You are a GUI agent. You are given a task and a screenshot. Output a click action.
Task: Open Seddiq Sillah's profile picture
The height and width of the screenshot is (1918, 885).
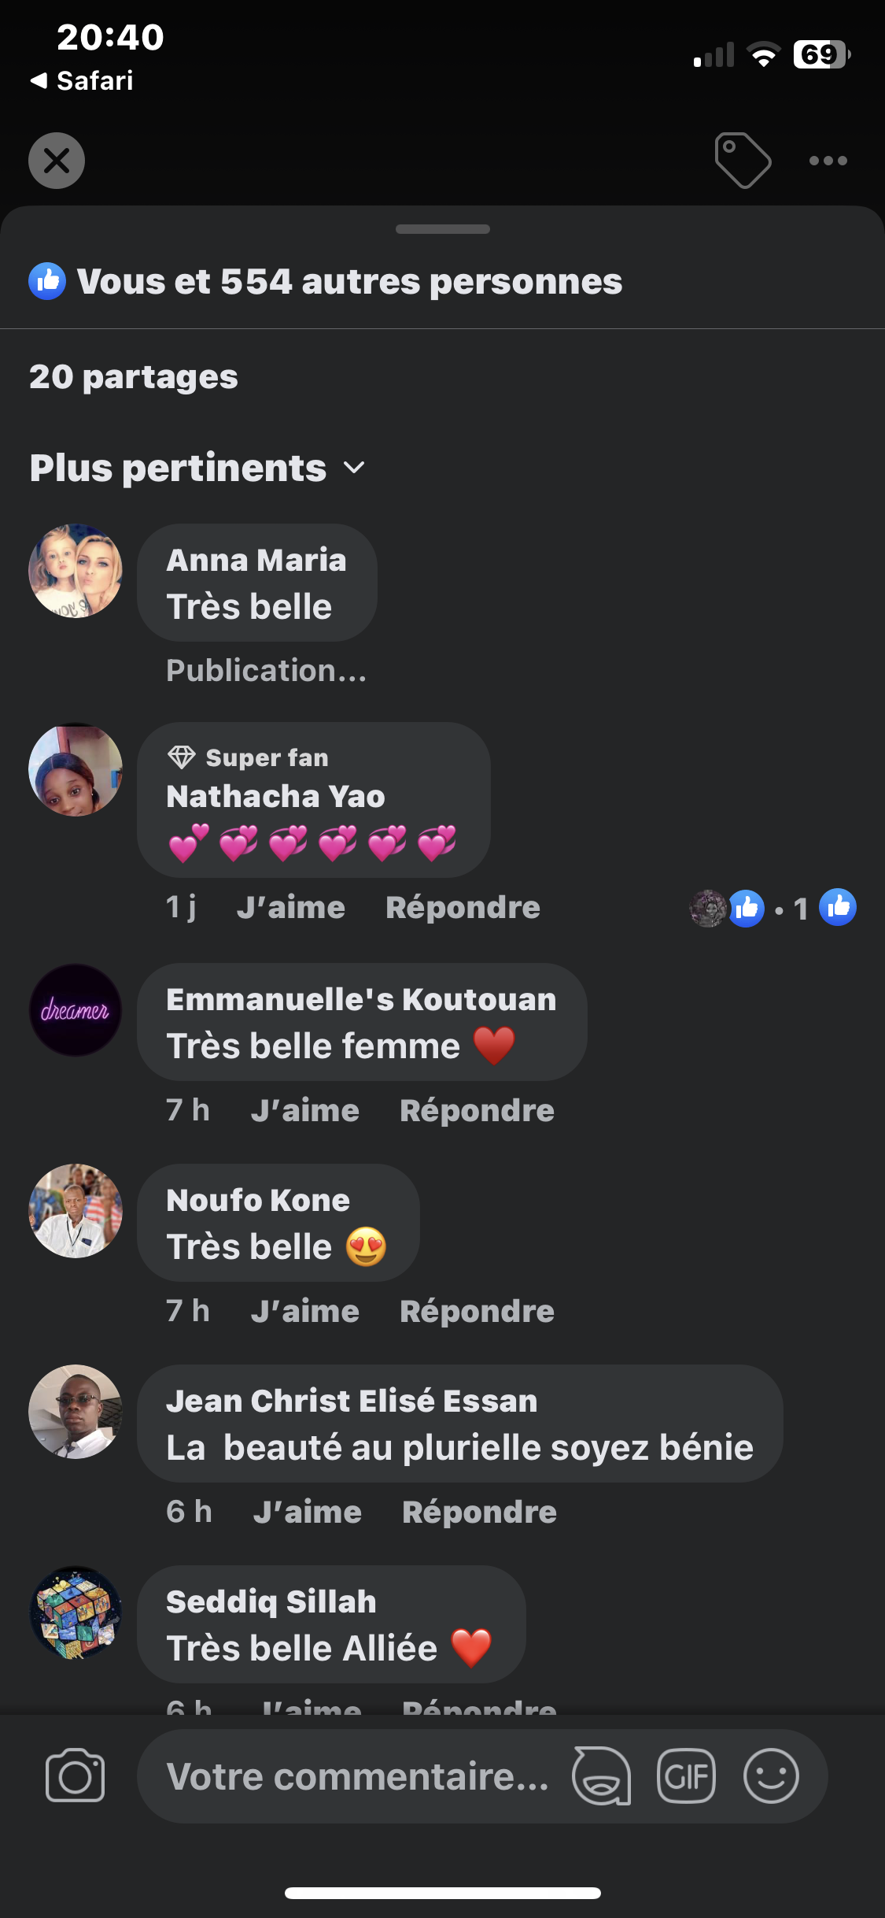(x=76, y=1613)
